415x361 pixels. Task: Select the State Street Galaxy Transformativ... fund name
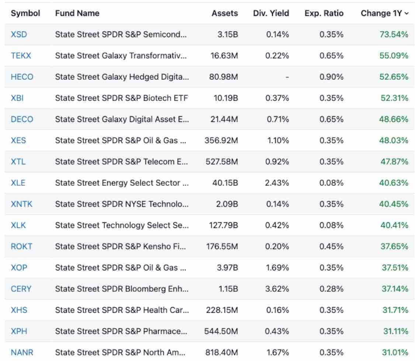coord(121,56)
